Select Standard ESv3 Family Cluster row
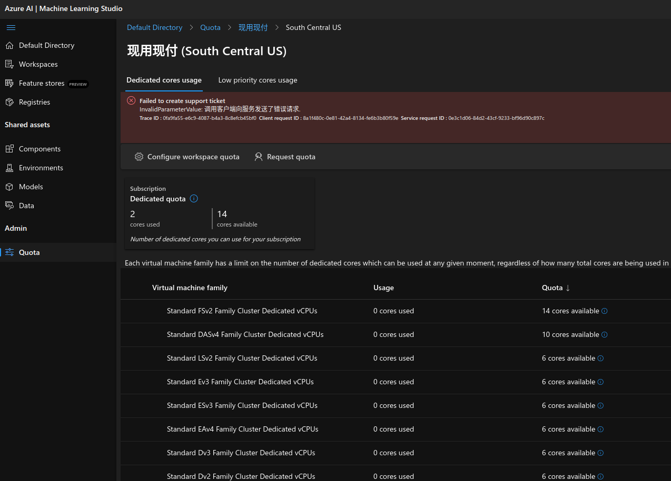This screenshot has width=671, height=481. pos(396,406)
